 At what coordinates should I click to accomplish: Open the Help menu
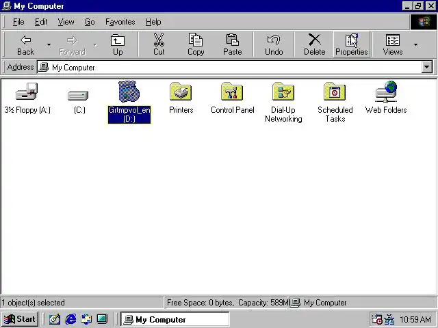pos(153,22)
